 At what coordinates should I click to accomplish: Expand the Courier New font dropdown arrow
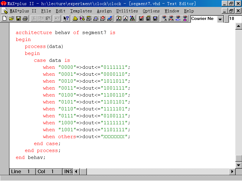(220, 19)
